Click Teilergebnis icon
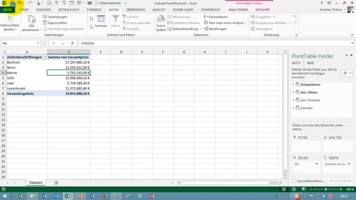The height and width of the screenshot is (200, 356). click(x=253, y=29)
